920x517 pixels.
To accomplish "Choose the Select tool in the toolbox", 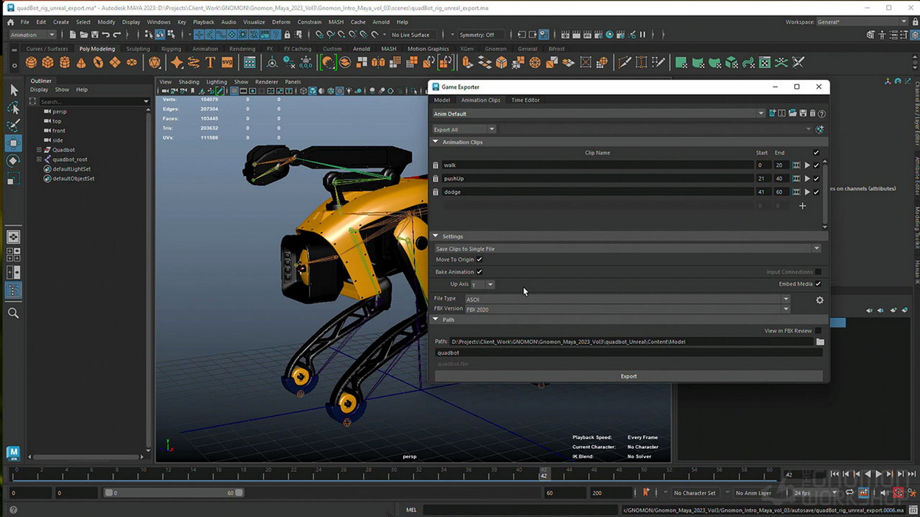I will [x=13, y=90].
